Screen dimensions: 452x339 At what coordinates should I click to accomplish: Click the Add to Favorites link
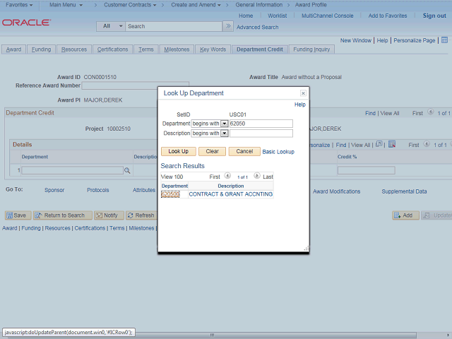click(388, 16)
